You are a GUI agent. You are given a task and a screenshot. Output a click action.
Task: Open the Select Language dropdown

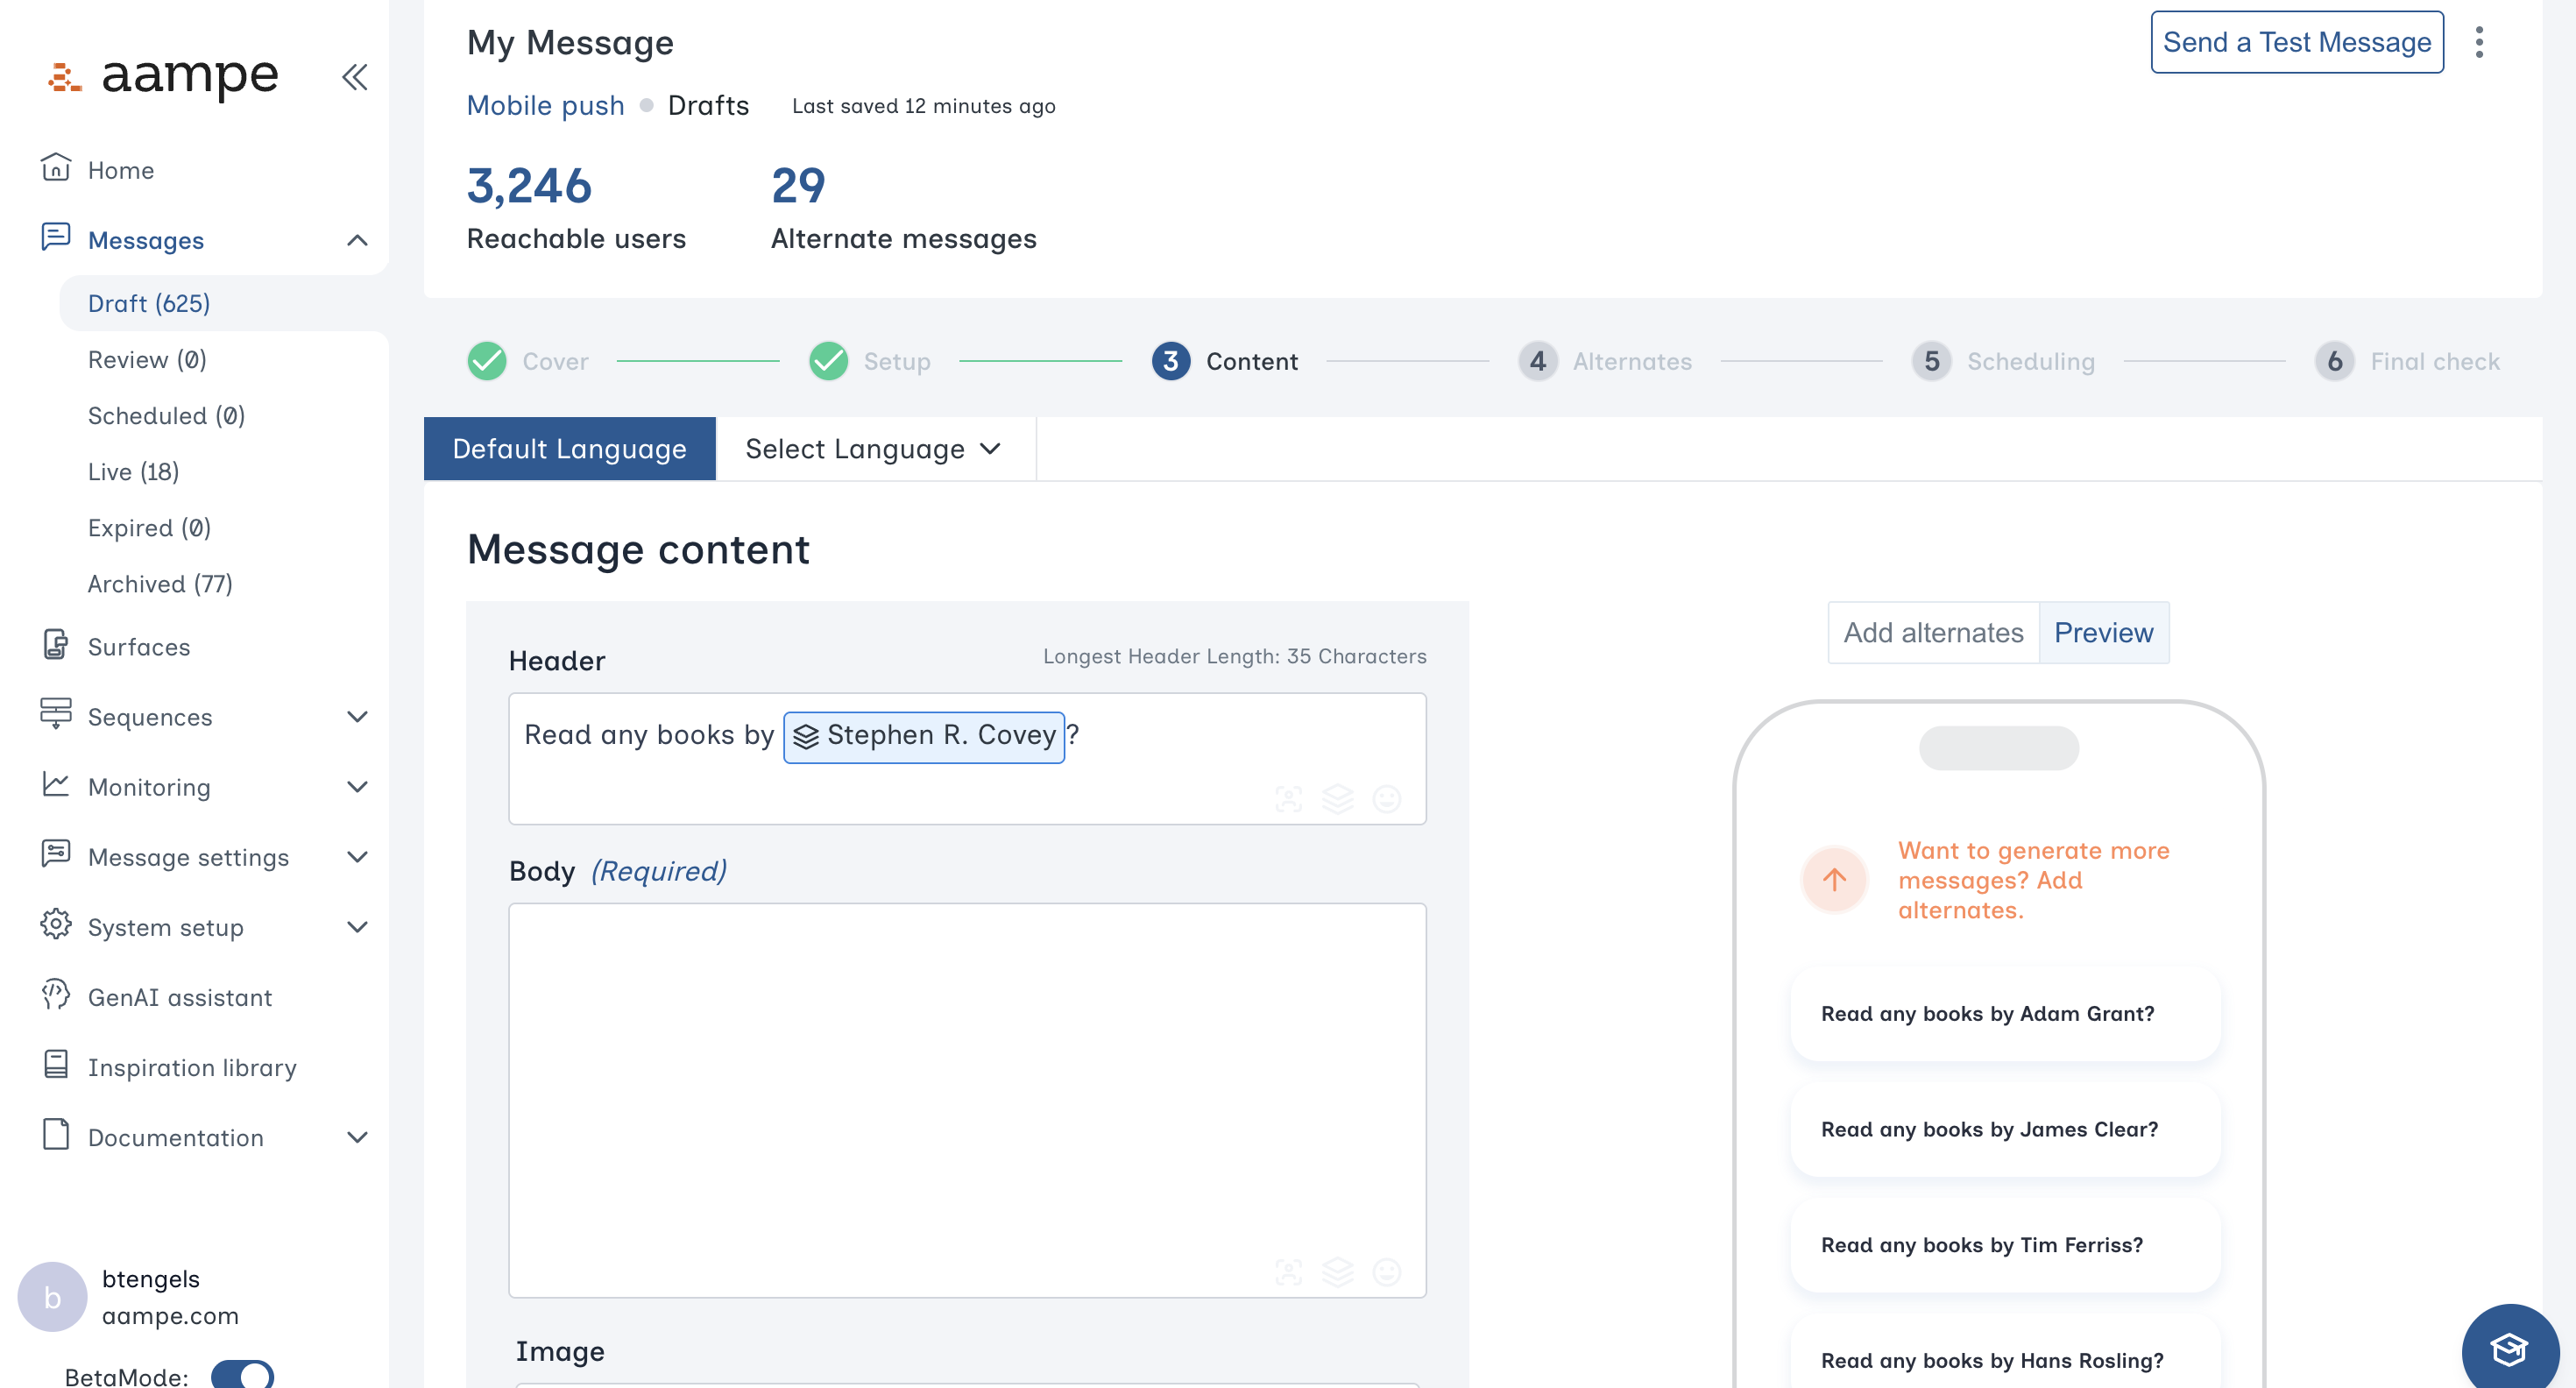point(875,449)
